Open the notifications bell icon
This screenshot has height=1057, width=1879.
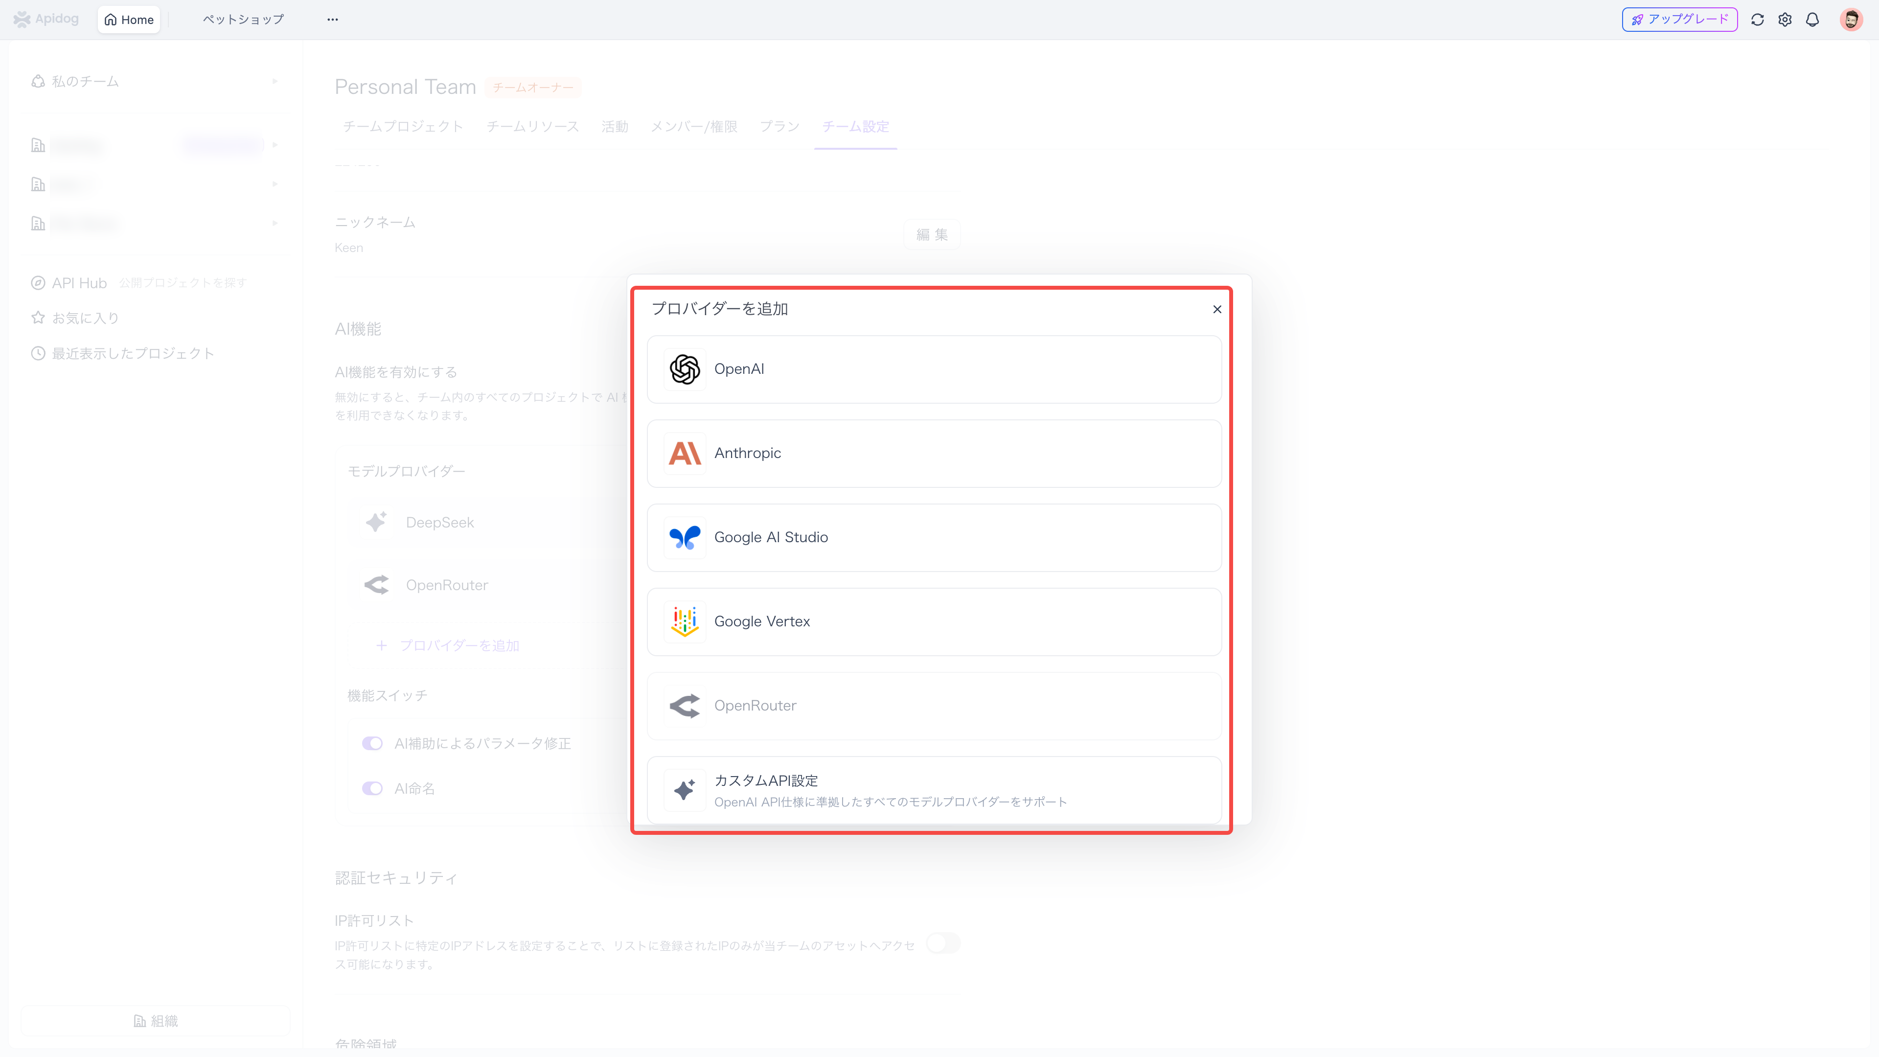click(x=1812, y=20)
